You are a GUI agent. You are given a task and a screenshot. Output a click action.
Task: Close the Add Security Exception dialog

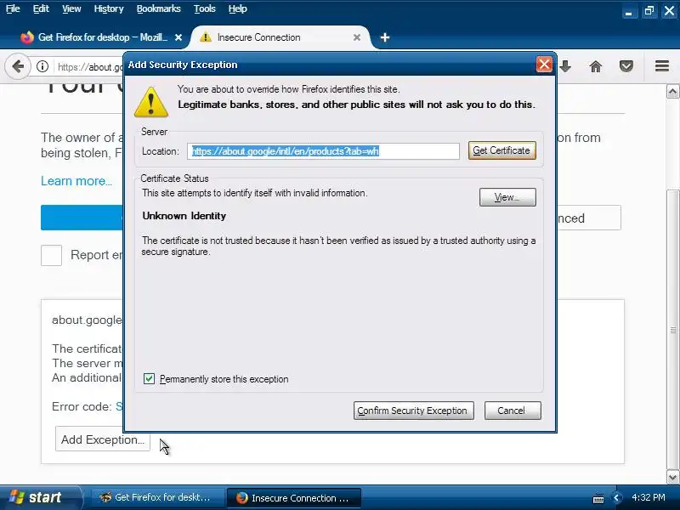point(544,65)
